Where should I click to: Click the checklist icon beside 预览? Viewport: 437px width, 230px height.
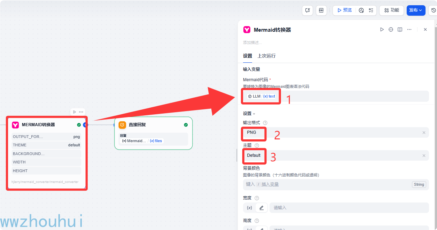pos(370,10)
